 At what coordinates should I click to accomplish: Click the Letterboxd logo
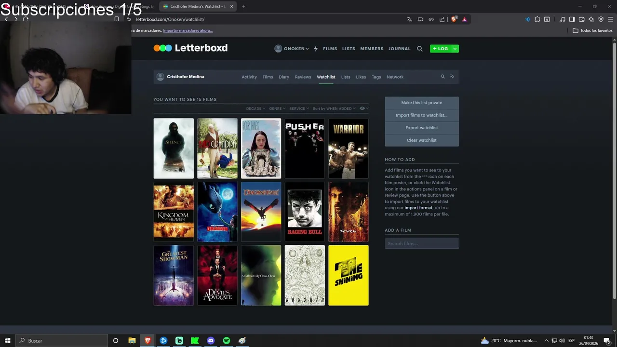(190, 48)
